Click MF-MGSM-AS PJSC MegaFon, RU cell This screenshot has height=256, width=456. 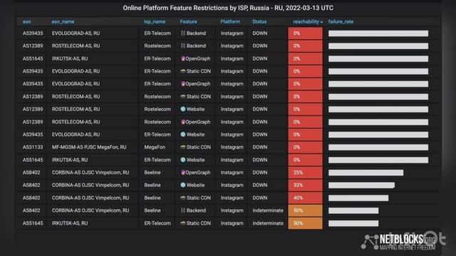click(x=89, y=147)
